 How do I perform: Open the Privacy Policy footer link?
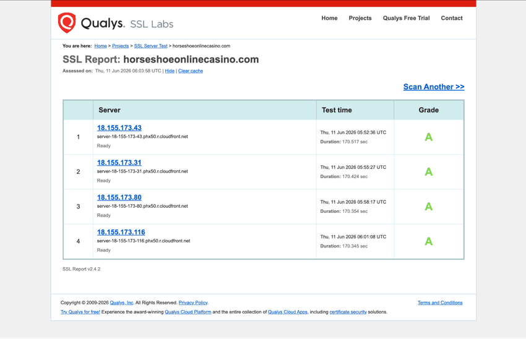[x=193, y=303]
